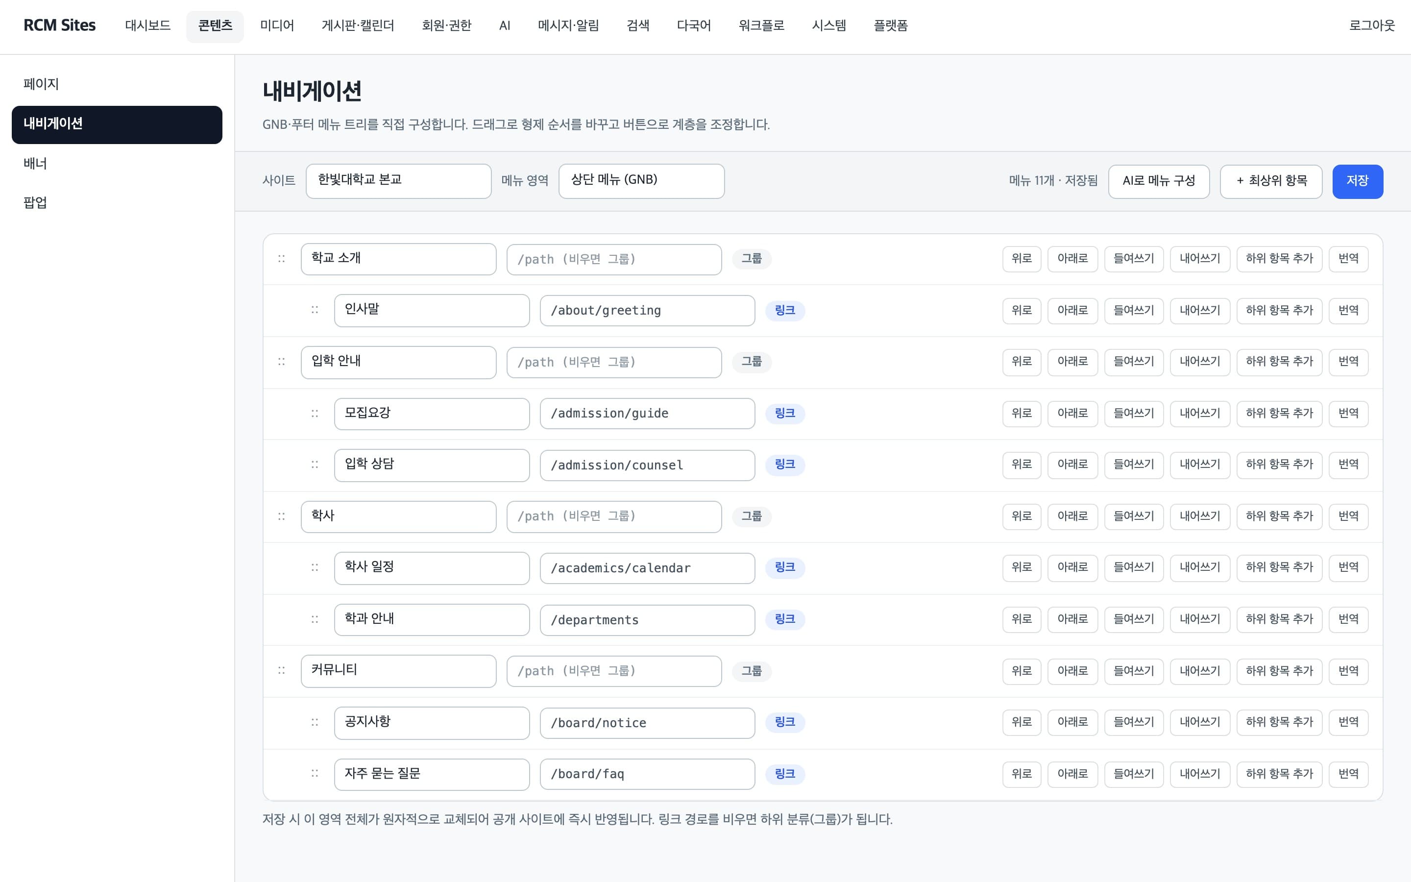The height and width of the screenshot is (882, 1411).
Task: Open the 대시보드 top menu
Action: point(147,25)
